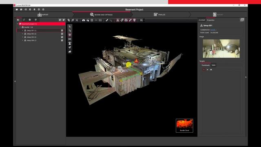
Task: Click the camera snapshot icon in toolbar
Action: coord(83,20)
